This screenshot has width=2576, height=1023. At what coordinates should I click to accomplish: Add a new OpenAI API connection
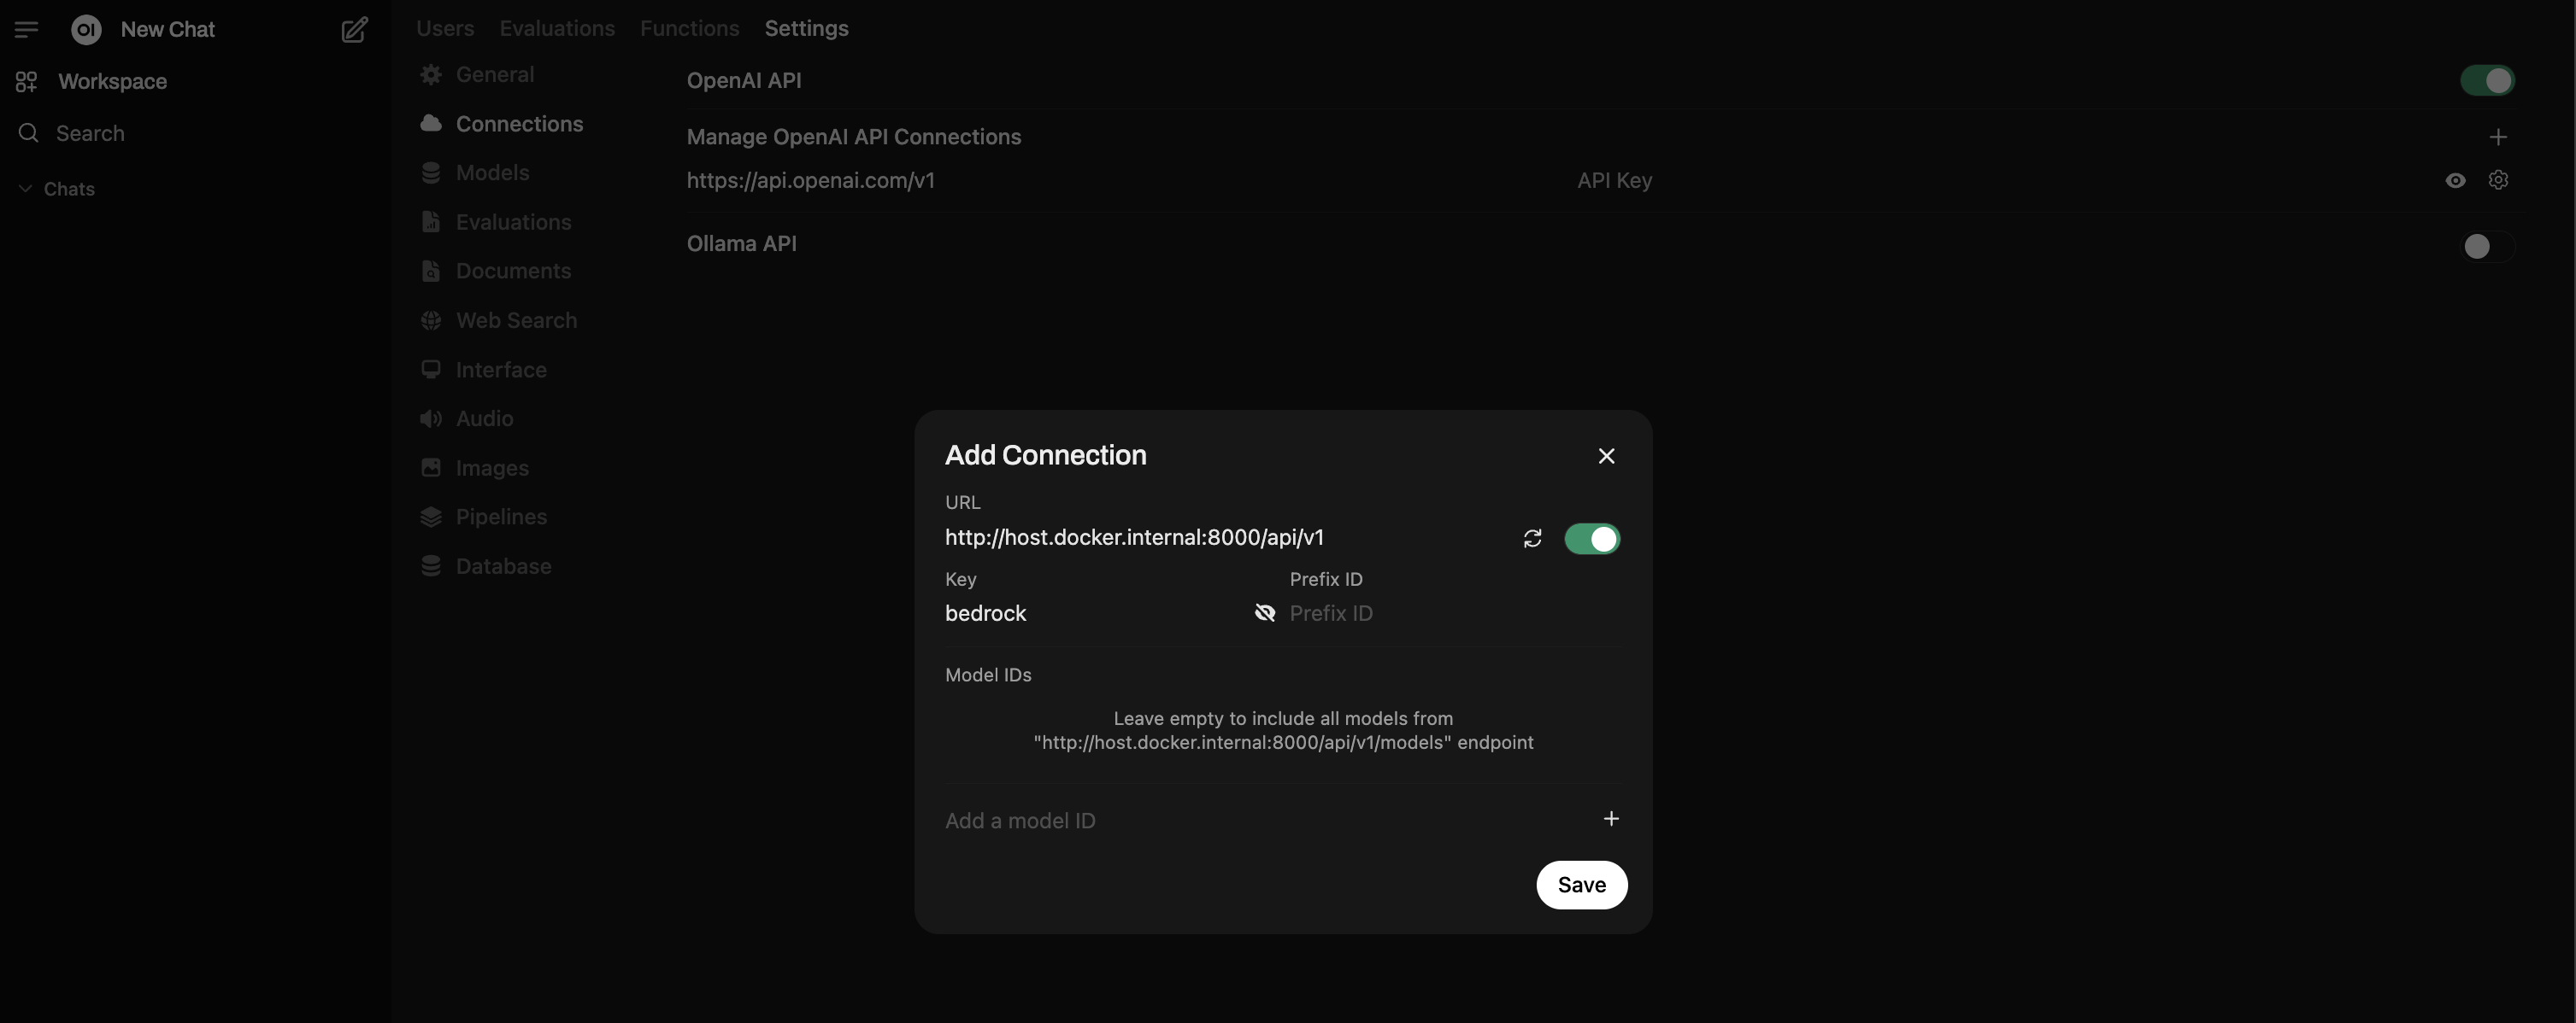pos(2499,137)
